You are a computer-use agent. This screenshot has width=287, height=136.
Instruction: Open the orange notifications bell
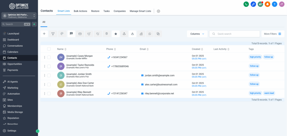tap(267, 4)
